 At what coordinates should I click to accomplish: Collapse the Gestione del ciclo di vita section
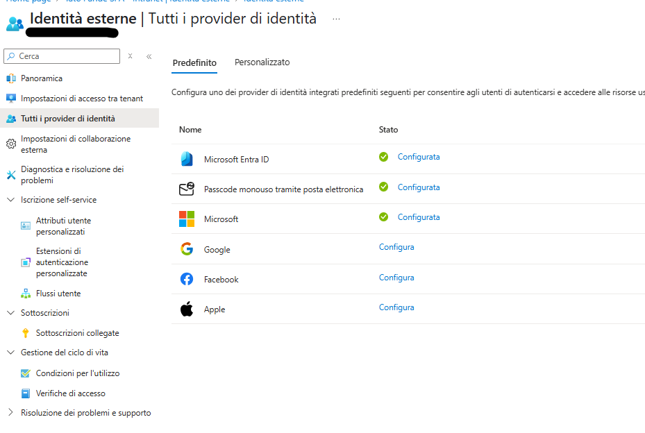point(11,353)
